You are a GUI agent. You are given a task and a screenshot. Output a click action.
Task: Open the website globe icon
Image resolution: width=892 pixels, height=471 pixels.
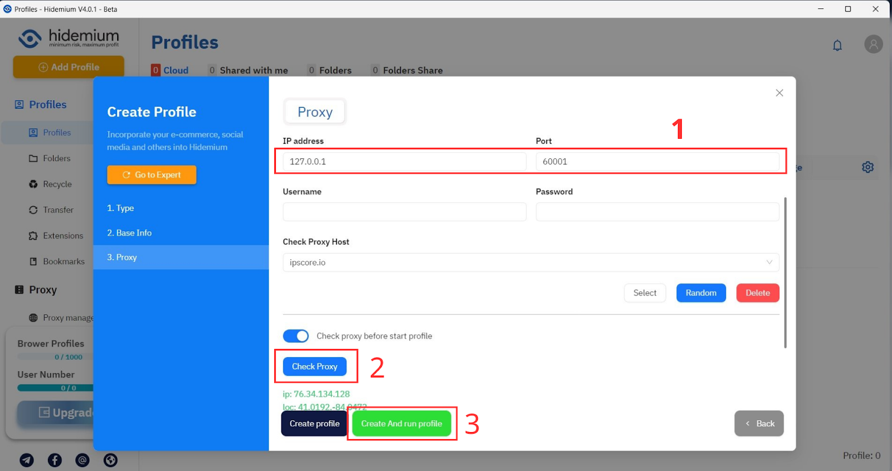click(110, 460)
